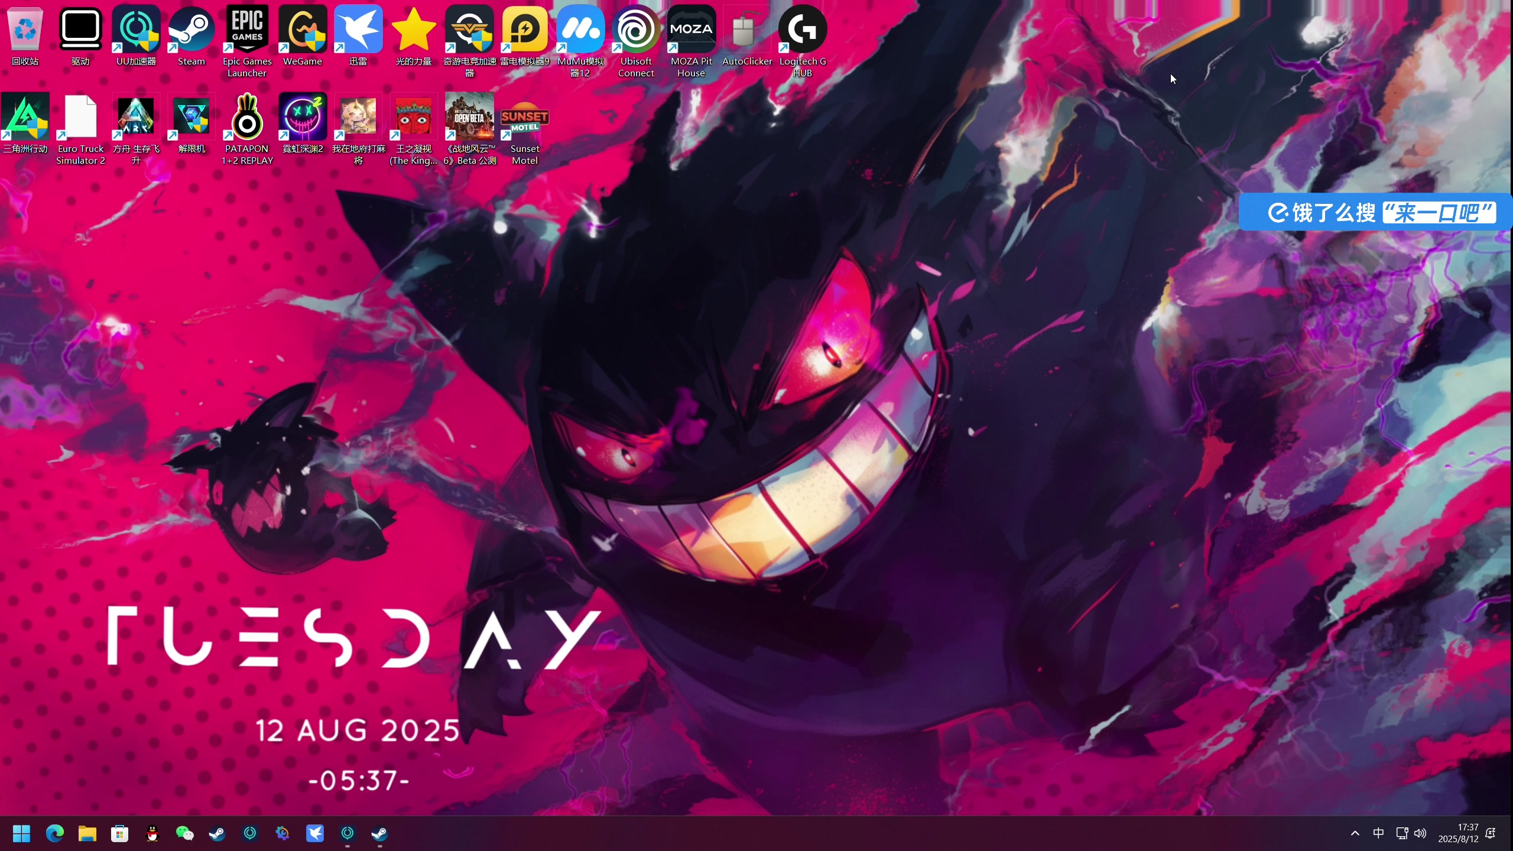Select the MuMu模拟器12 desktop shortcut
The width and height of the screenshot is (1513, 851).
click(x=580, y=43)
